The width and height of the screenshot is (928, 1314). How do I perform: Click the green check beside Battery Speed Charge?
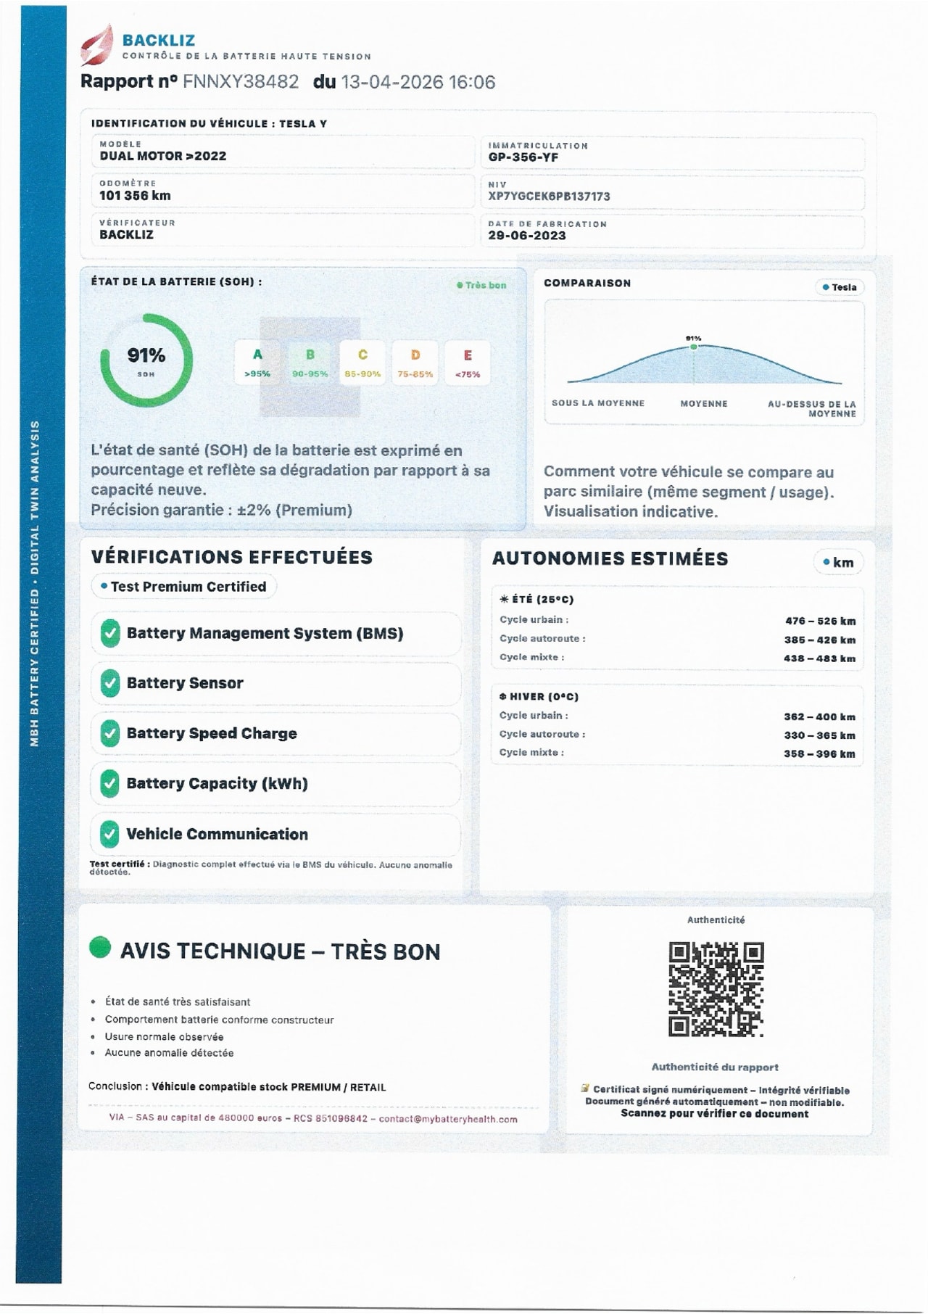(110, 733)
